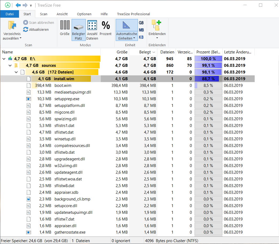Go back with the blue left arrow
This screenshot has width=279, height=244.
point(18,5)
